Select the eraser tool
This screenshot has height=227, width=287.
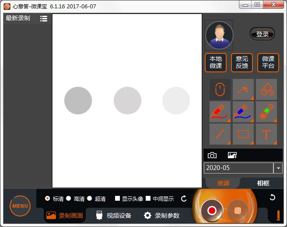point(266,90)
